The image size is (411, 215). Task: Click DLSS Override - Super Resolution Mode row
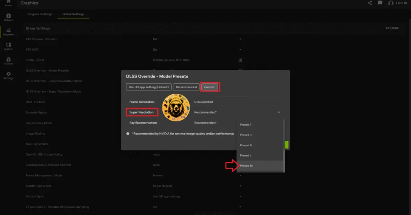pos(53,91)
